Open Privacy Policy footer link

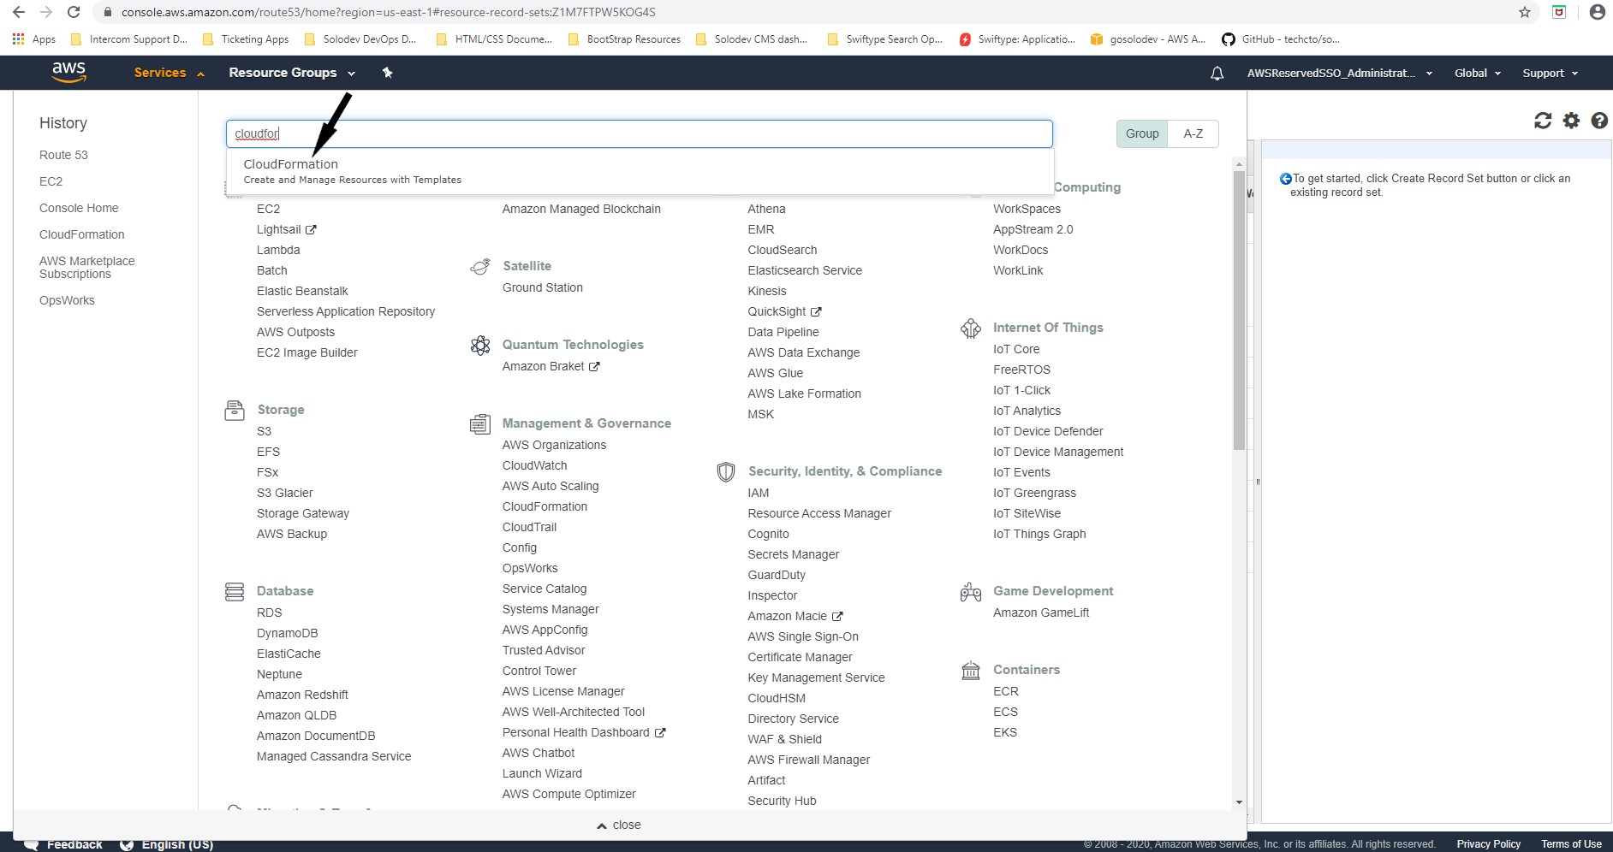(1488, 844)
